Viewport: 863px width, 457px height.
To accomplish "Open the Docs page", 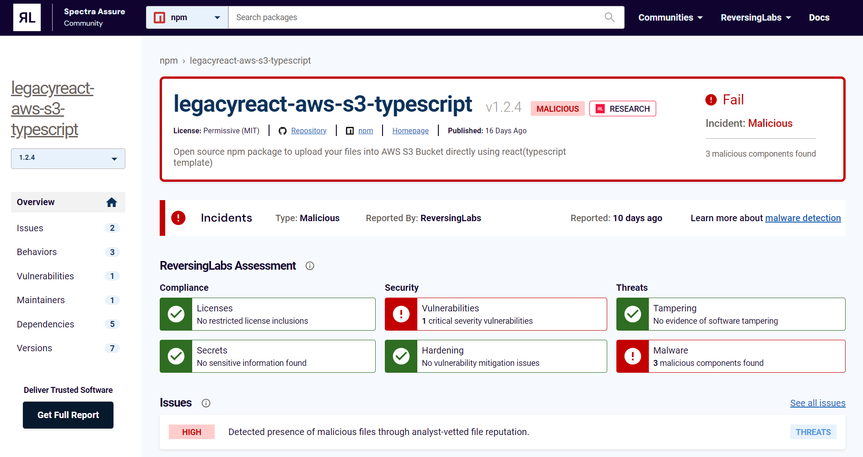I will pyautogui.click(x=819, y=17).
